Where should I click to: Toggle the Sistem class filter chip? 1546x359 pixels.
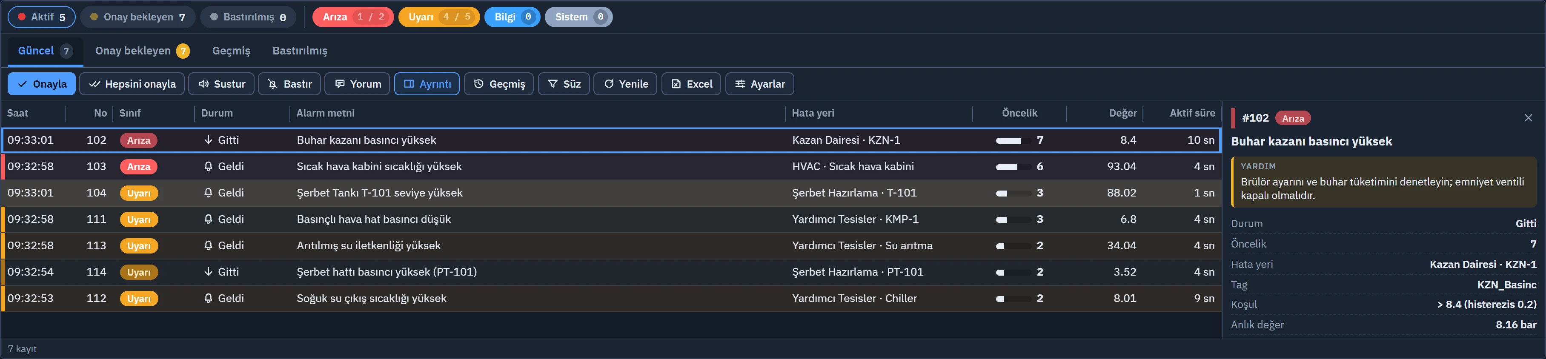pos(578,17)
